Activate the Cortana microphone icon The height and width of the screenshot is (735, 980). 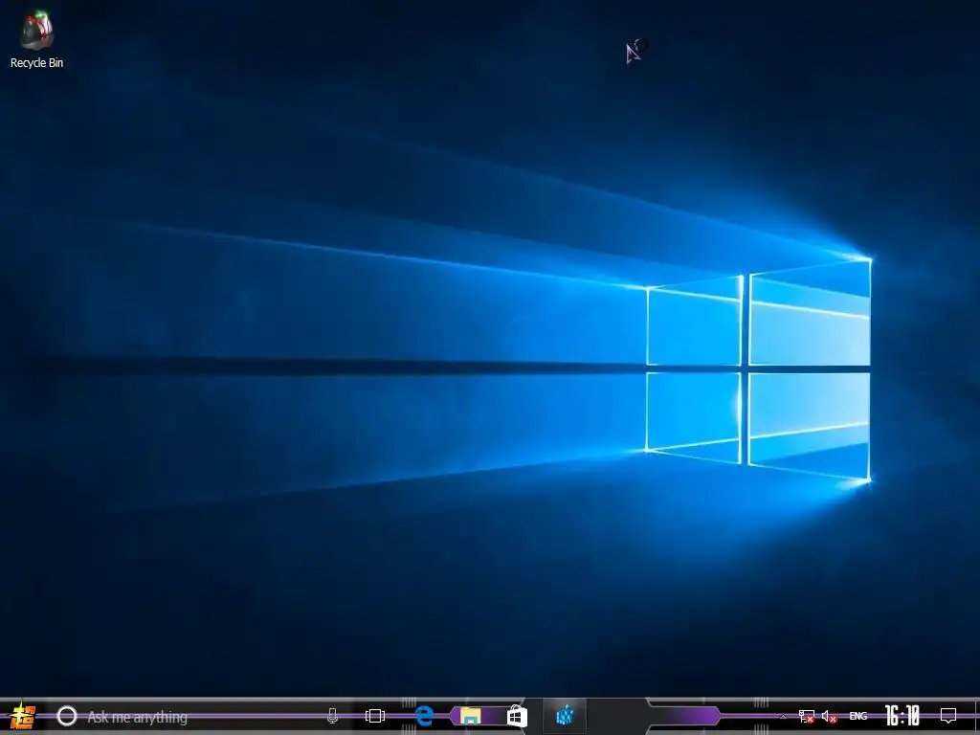[332, 716]
